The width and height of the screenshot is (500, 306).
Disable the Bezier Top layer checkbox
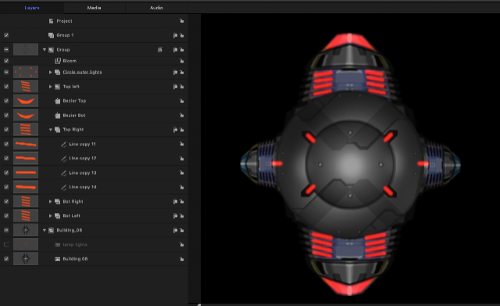(6, 101)
